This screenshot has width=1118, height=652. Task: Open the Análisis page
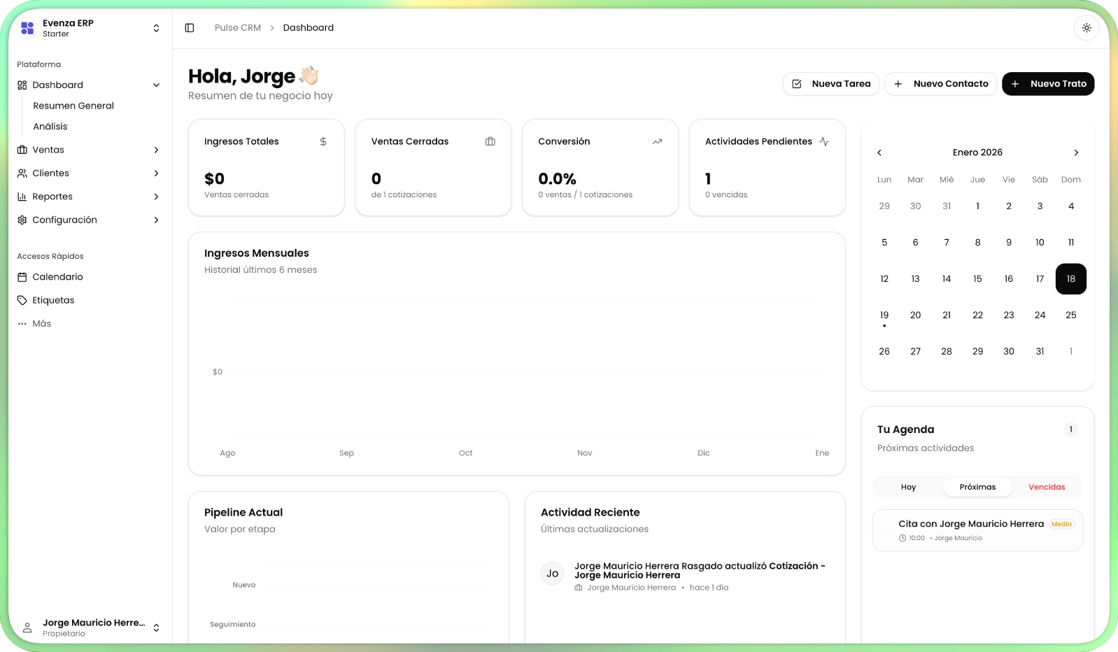tap(50, 127)
